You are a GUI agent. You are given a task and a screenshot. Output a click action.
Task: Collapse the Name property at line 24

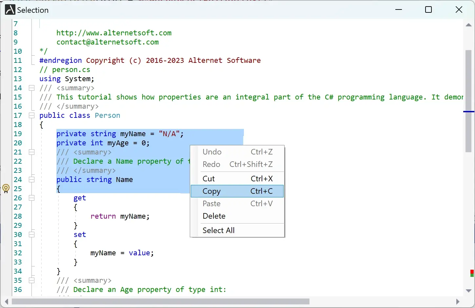(32, 179)
